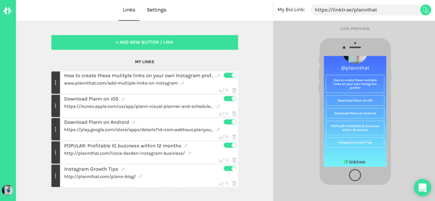The image size is (435, 201).
Task: Open the chat support bubble
Action: [422, 188]
